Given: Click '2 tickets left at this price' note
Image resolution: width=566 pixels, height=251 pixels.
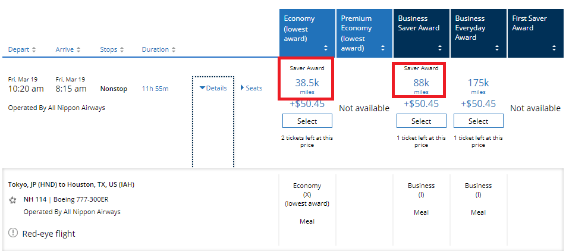Looking at the screenshot, I should pos(307,142).
